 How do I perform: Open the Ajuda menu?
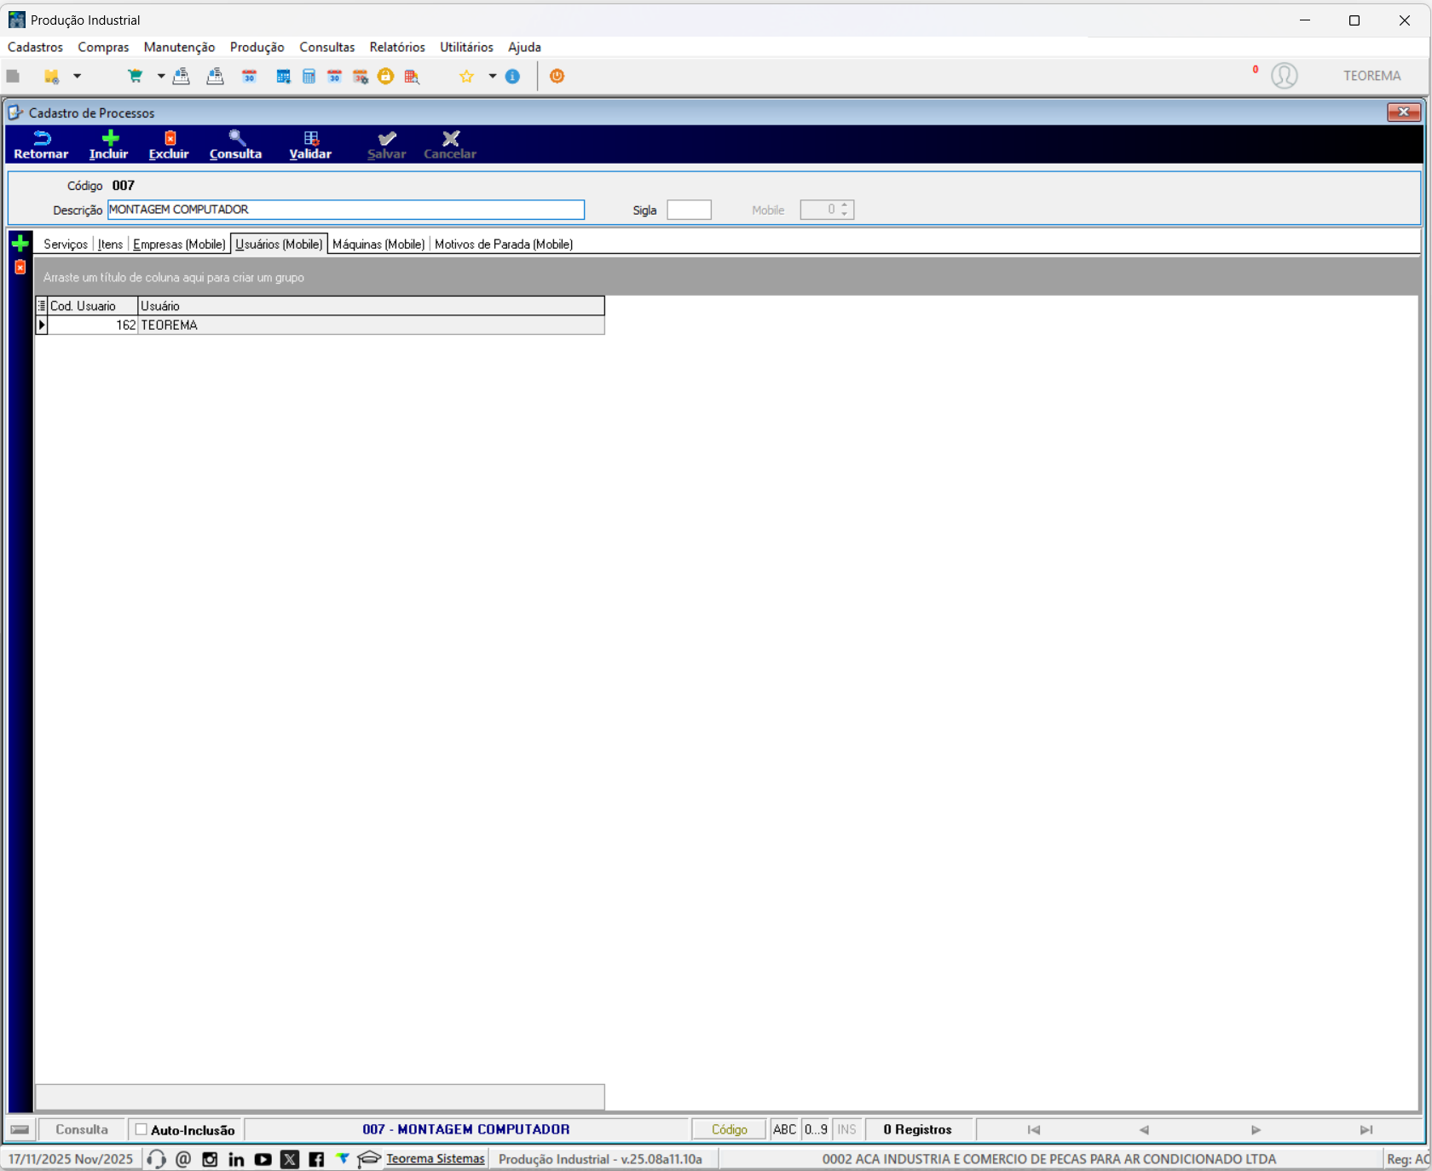coord(524,47)
